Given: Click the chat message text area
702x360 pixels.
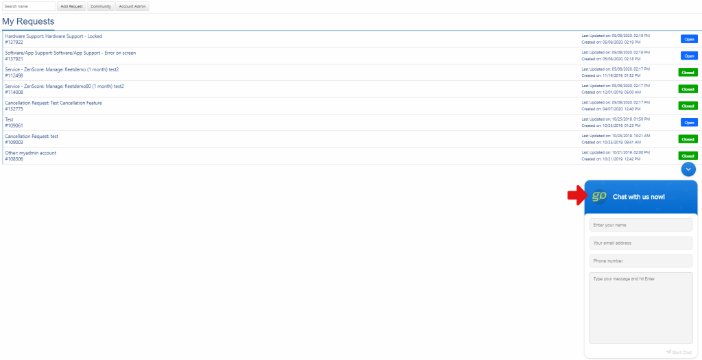Looking at the screenshot, I should tap(641, 308).
